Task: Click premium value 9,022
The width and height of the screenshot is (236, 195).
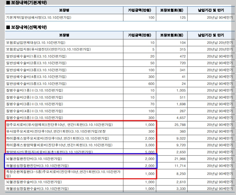Action: click(181, 138)
